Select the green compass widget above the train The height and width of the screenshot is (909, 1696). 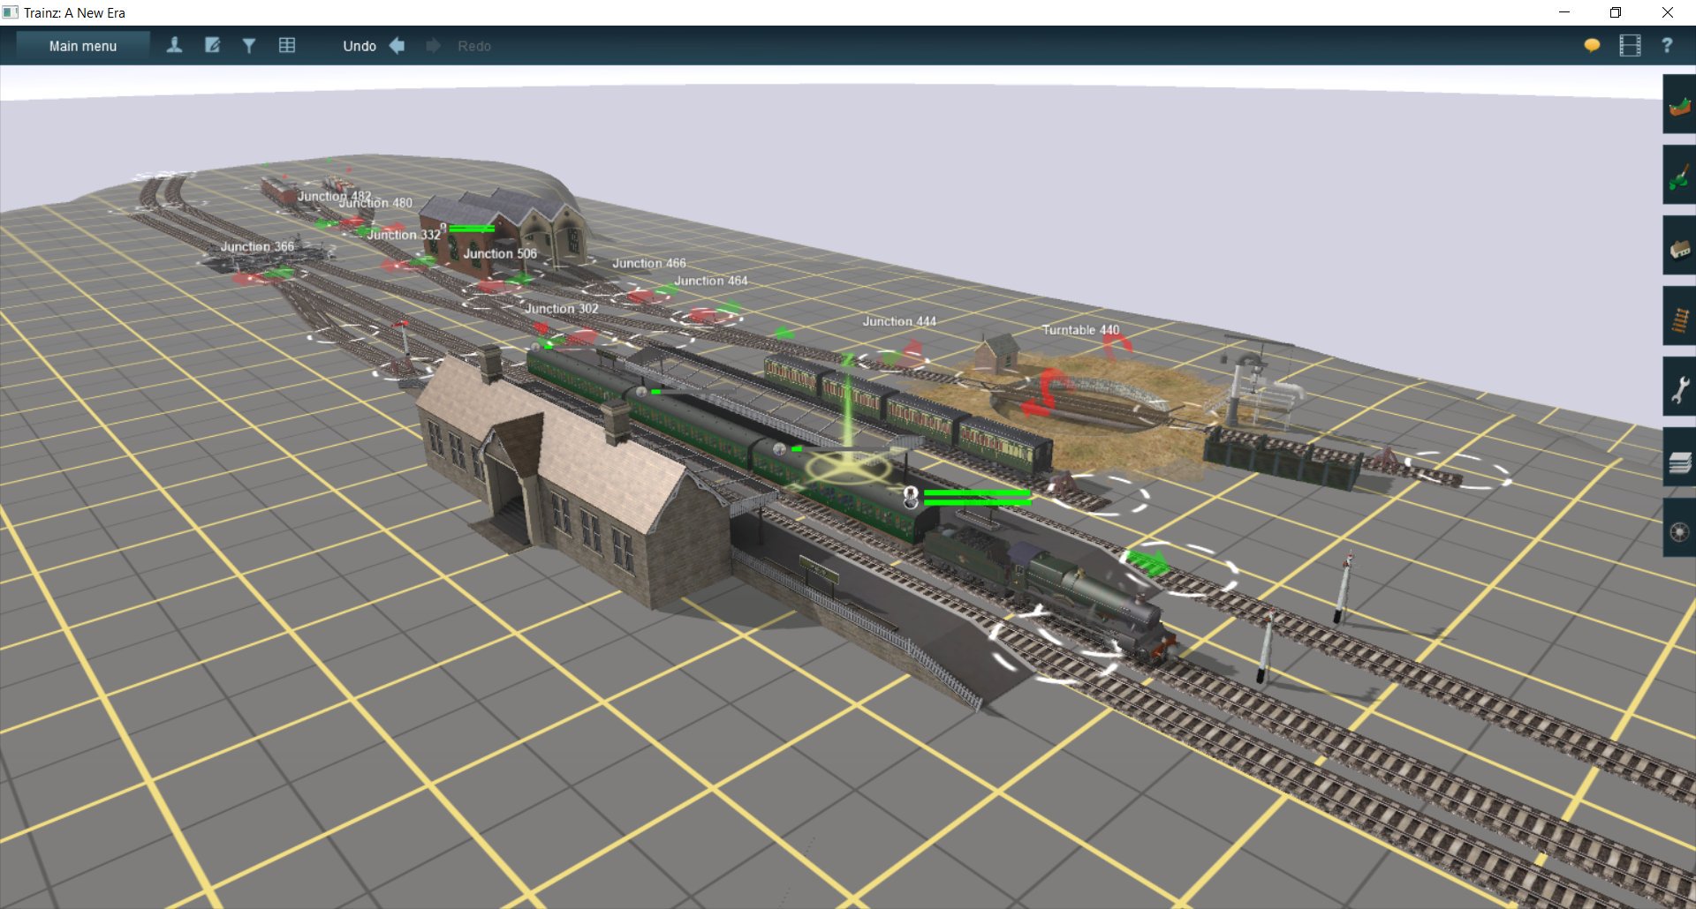tap(848, 465)
